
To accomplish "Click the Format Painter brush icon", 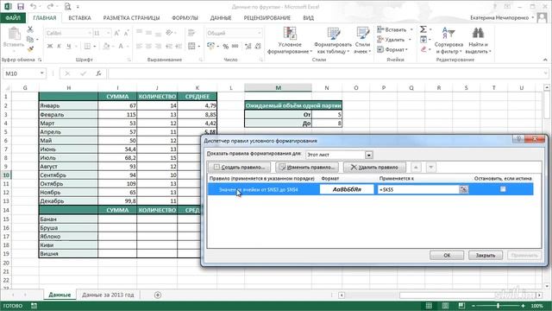I will [30, 48].
